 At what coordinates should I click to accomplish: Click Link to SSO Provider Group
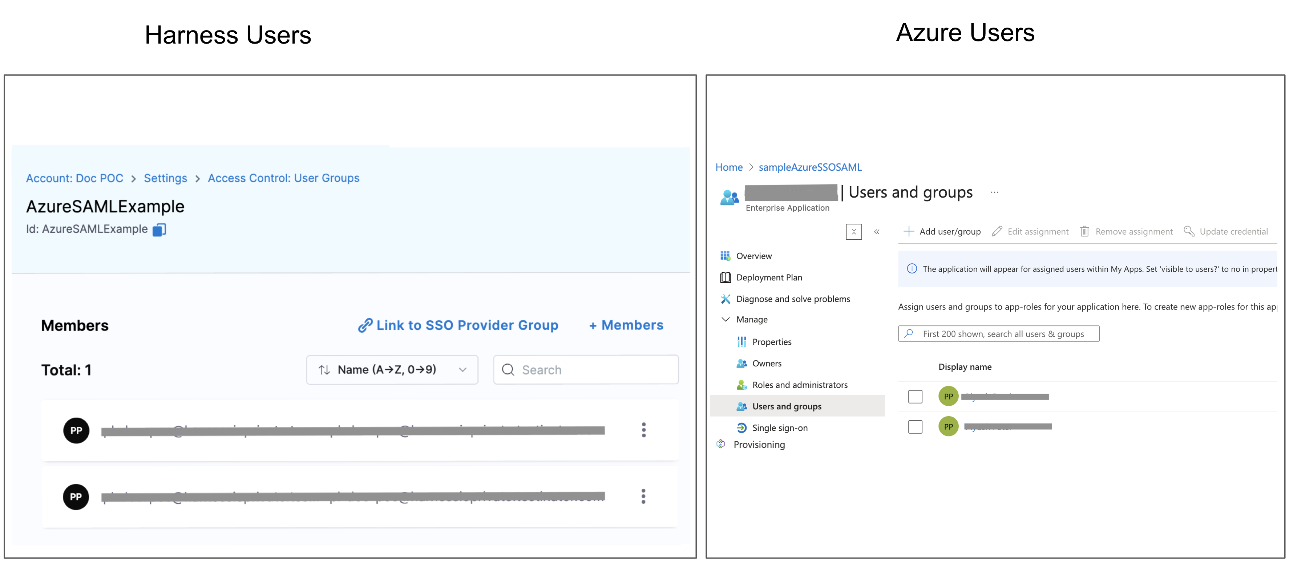pyautogui.click(x=458, y=325)
